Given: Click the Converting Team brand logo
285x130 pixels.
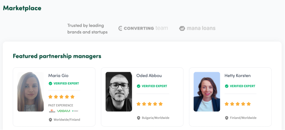Looking at the screenshot, I should point(143,28).
